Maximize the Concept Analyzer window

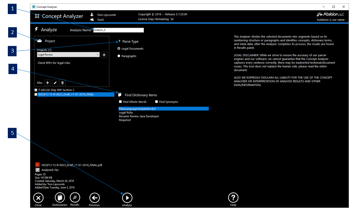334,7
